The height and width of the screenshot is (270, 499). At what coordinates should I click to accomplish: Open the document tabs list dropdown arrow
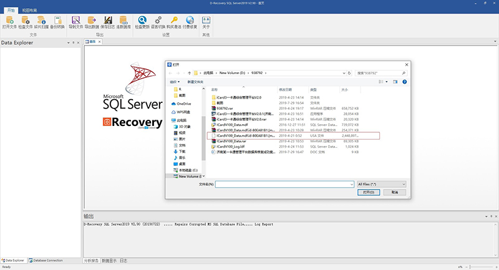[495, 41]
